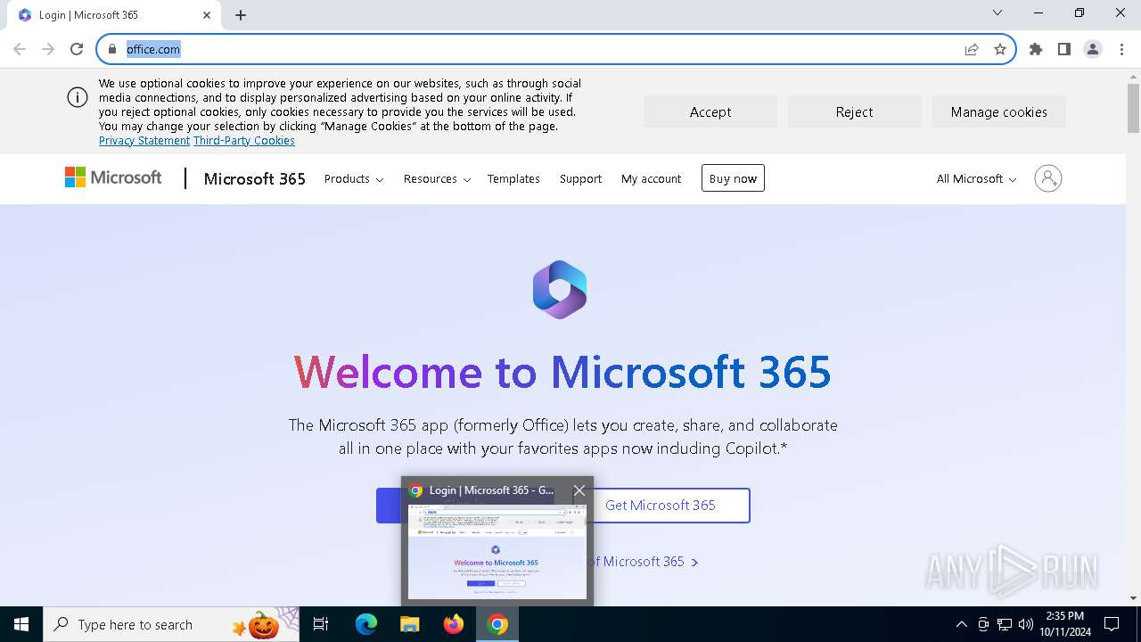Screen dimensions: 1141x642
Task: Open Manage cookies settings
Action: point(999,111)
